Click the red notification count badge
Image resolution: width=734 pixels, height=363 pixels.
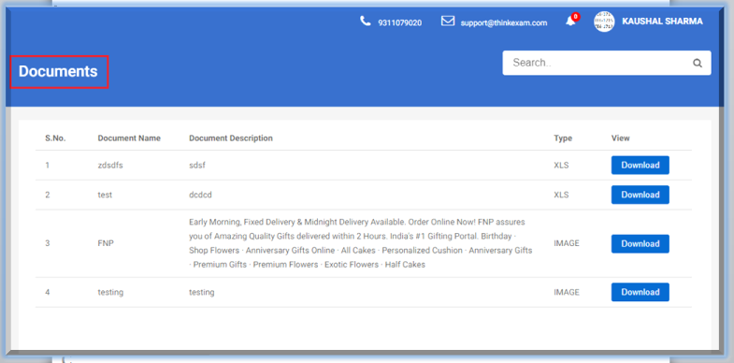coord(576,17)
